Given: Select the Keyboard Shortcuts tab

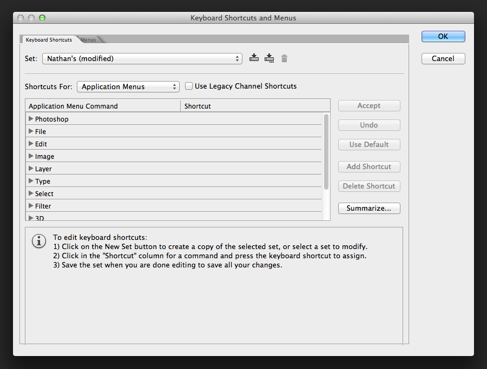Looking at the screenshot, I should point(49,39).
